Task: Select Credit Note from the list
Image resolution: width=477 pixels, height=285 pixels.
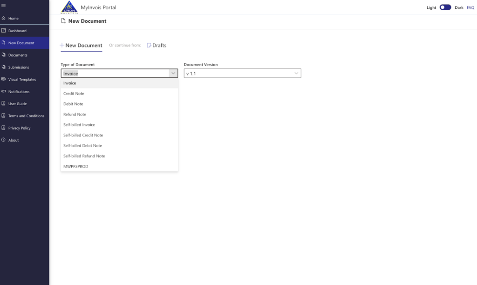Action: click(74, 94)
